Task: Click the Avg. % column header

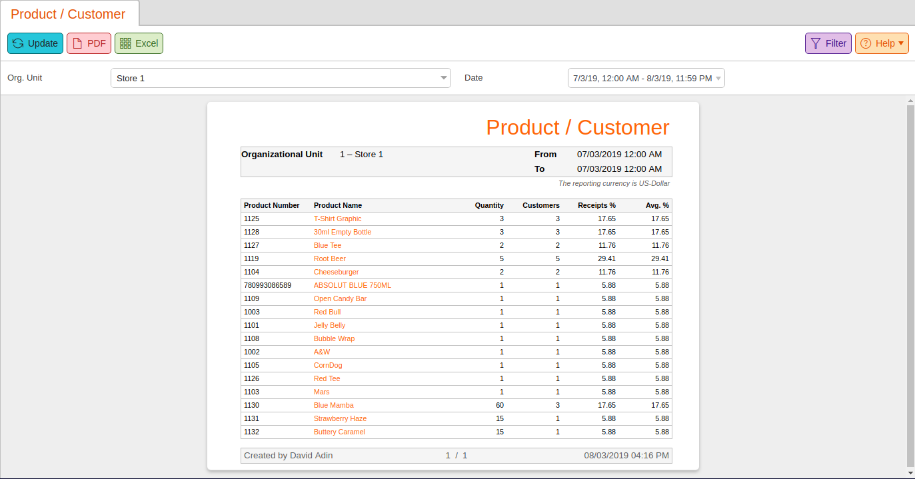Action: tap(657, 205)
